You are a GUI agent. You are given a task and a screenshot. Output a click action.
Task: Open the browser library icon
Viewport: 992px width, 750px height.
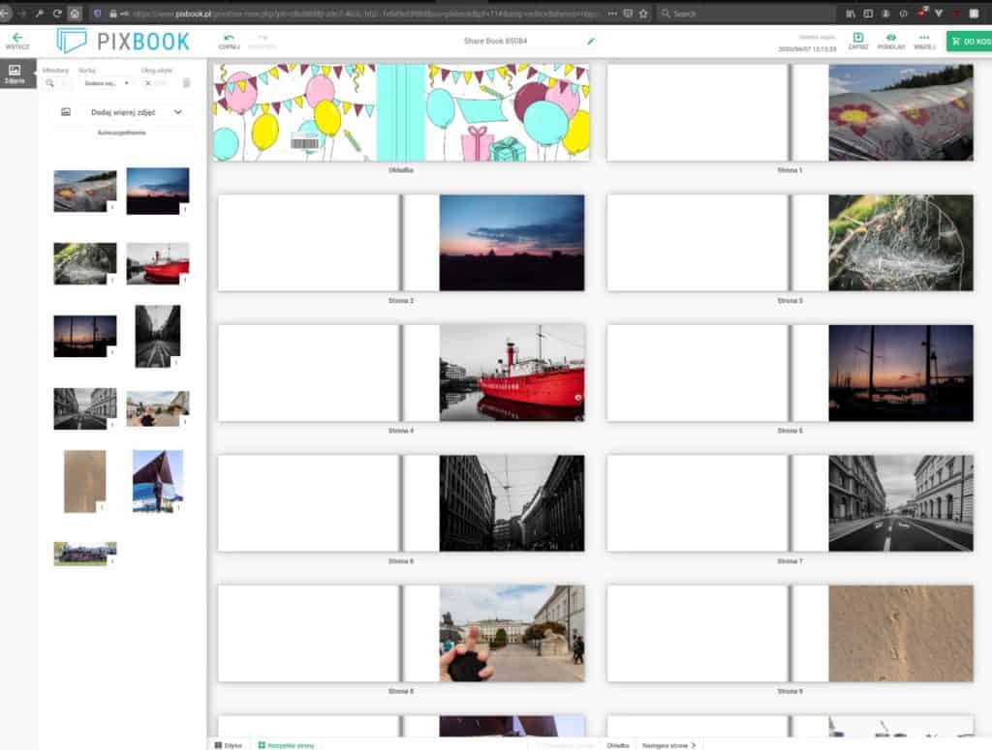click(851, 14)
